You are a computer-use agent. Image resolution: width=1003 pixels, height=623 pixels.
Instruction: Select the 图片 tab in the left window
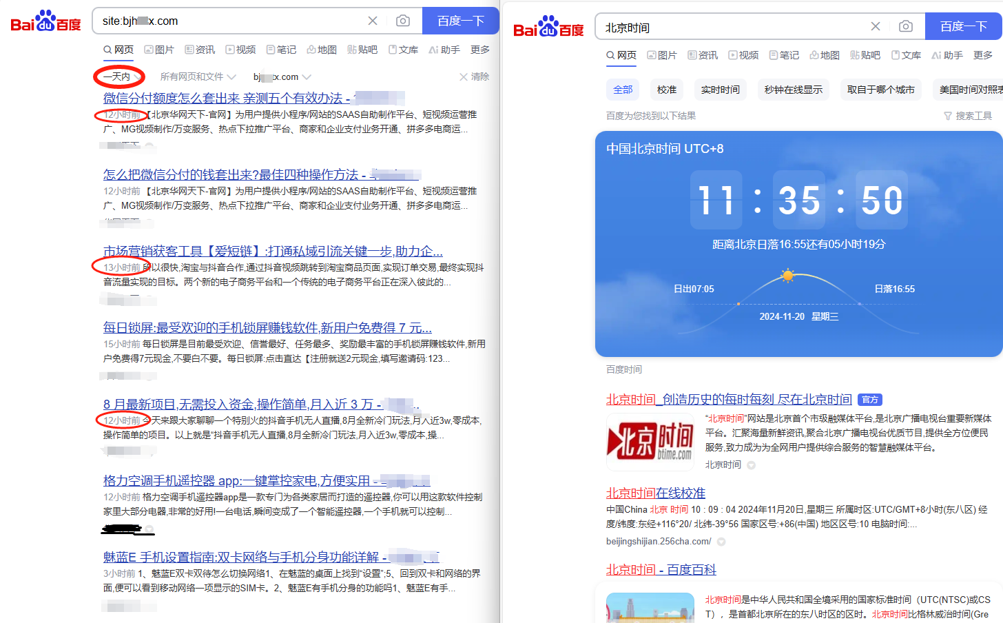(159, 50)
